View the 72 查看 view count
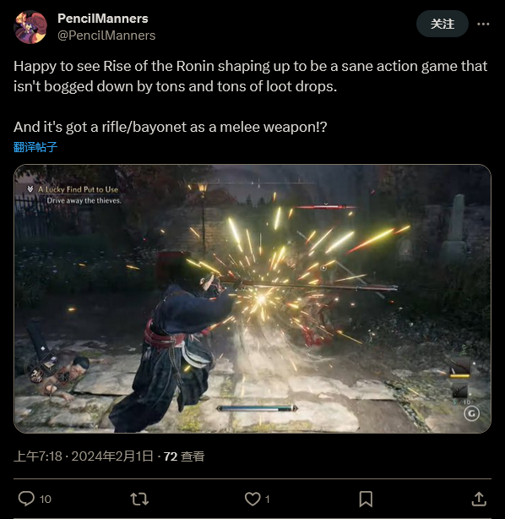The width and height of the screenshot is (505, 519). [184, 456]
